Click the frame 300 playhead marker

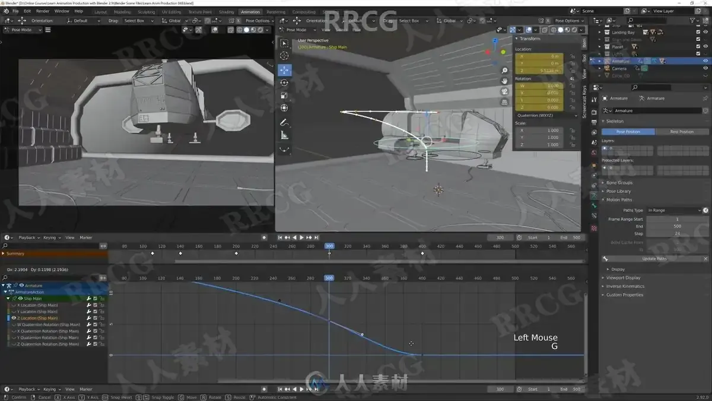pos(329,246)
